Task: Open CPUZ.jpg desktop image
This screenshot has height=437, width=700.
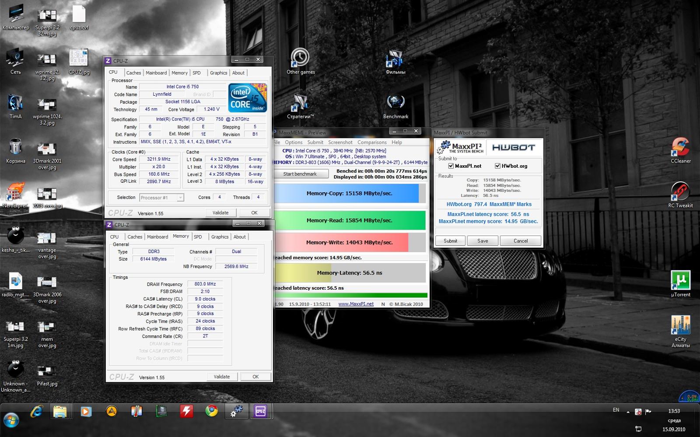Action: click(79, 62)
